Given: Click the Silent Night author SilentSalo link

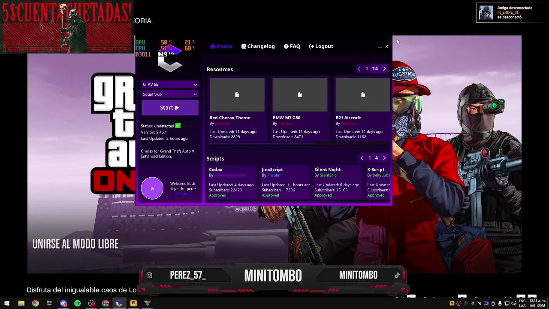Looking at the screenshot, I should point(328,176).
